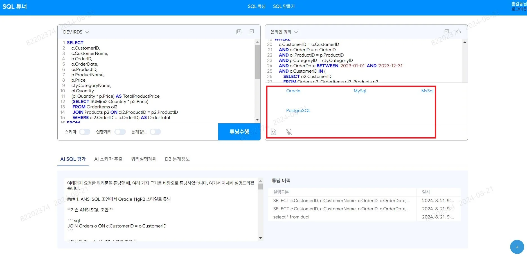Viewport: 527px width, 259px height.
Task: Select the Oracle dialect option
Action: [x=293, y=91]
